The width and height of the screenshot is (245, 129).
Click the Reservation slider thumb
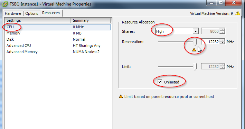coord(195,42)
